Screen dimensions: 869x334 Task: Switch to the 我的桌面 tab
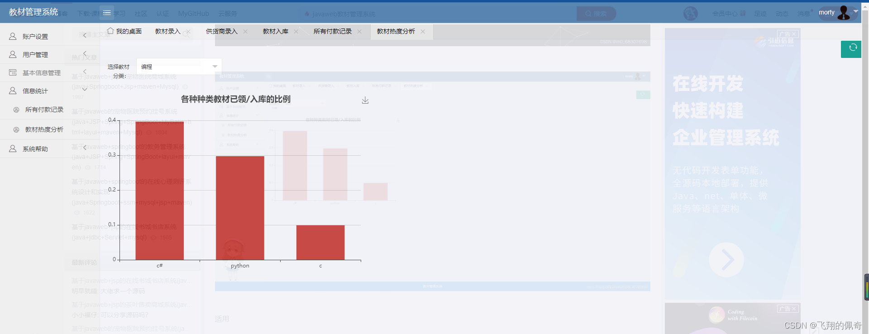124,31
